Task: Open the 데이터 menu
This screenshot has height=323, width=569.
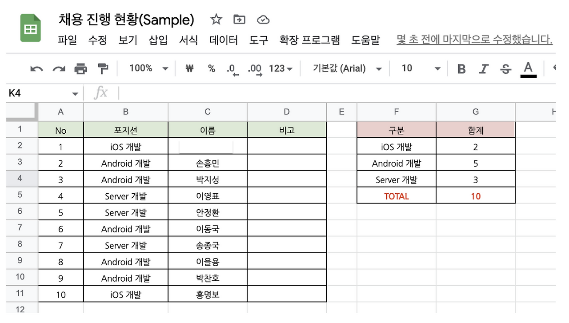Action: (x=224, y=40)
